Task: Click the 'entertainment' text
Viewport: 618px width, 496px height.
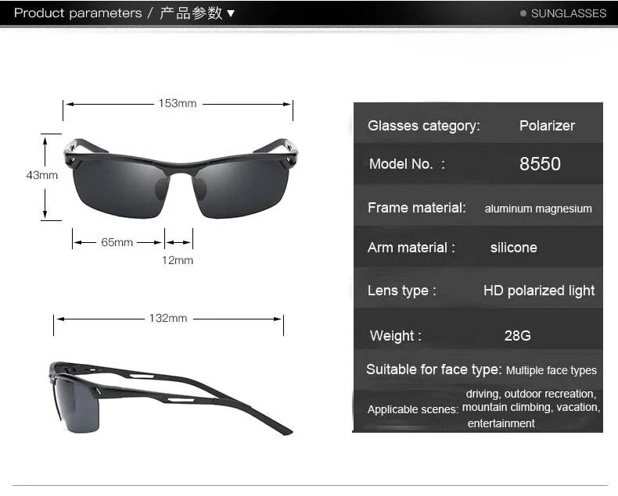Action: (501, 423)
